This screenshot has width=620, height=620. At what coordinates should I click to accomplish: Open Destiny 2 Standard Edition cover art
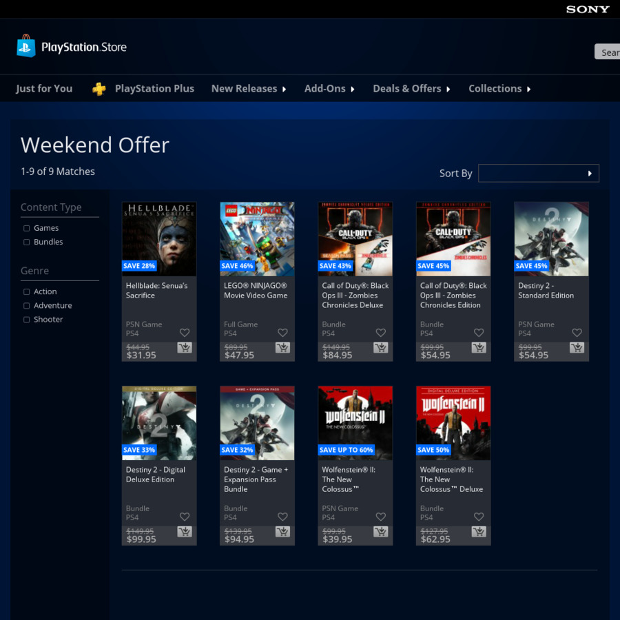(x=551, y=239)
